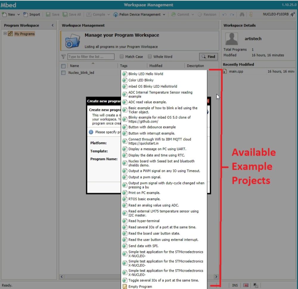
Task: Click the Find button
Action: click(209, 57)
